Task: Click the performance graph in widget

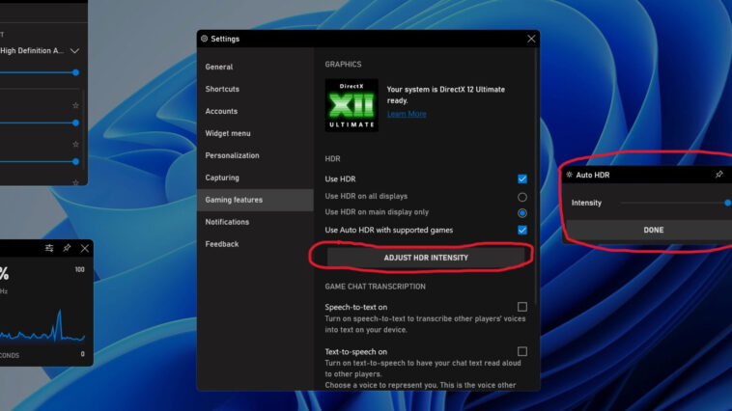Action: (x=42, y=325)
